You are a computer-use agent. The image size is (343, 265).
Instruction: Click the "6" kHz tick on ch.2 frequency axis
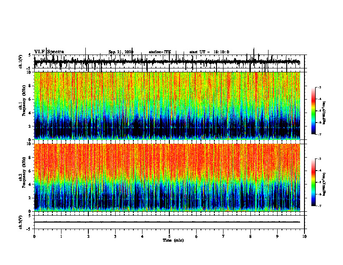(31, 171)
